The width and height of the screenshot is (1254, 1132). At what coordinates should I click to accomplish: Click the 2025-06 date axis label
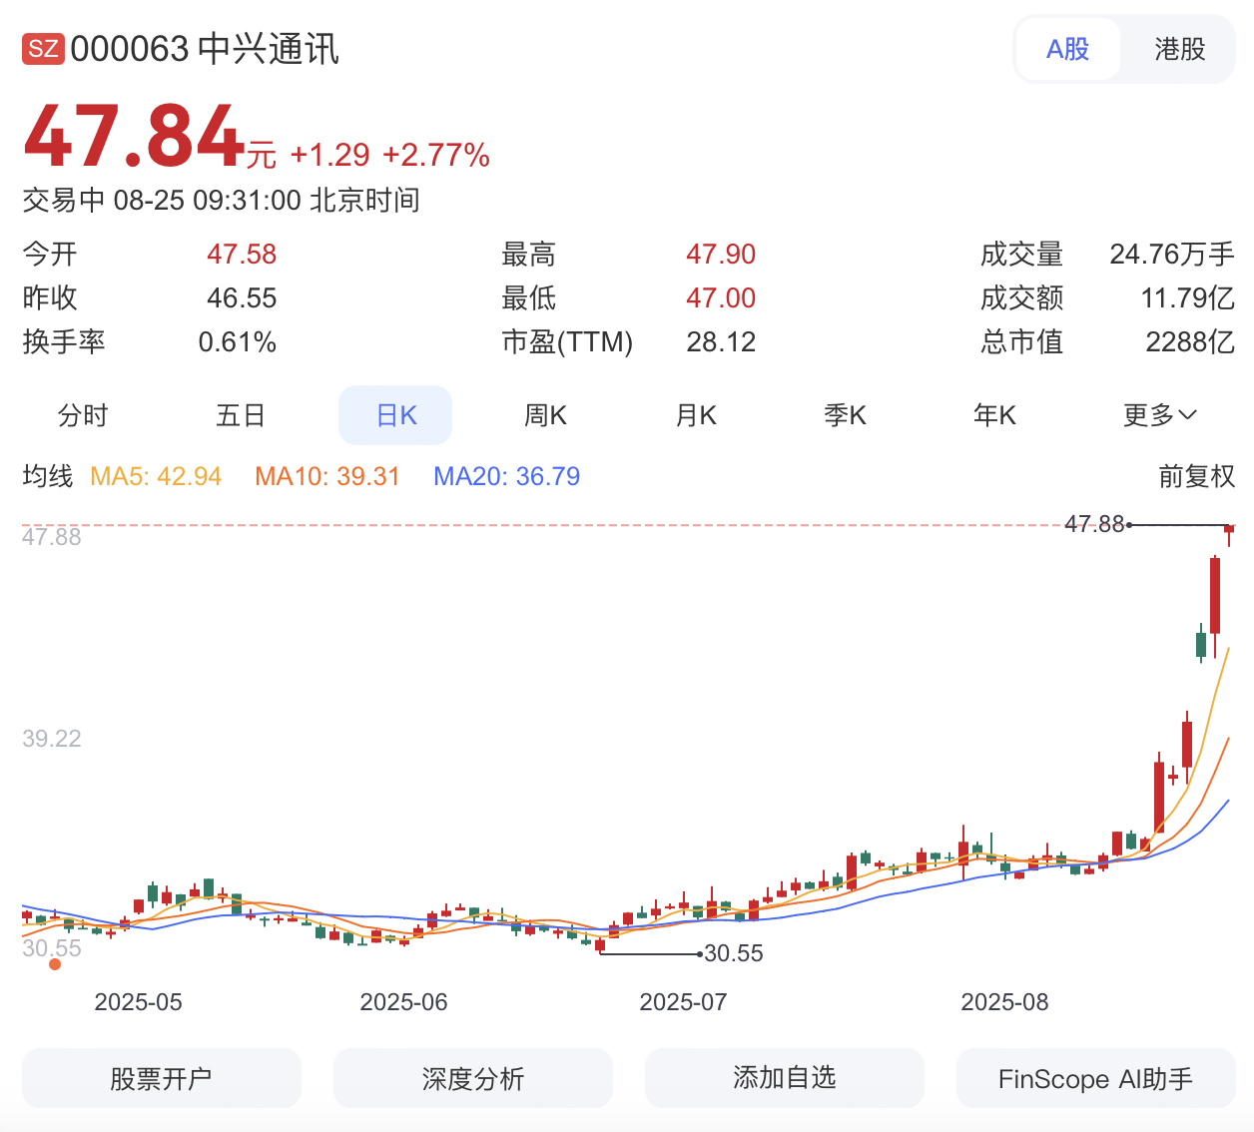click(404, 1002)
